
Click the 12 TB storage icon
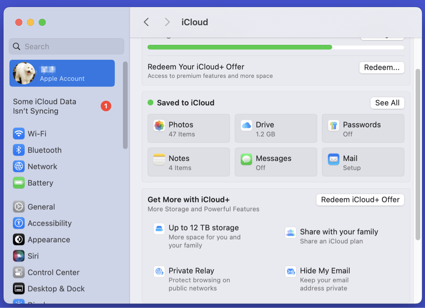tap(159, 229)
